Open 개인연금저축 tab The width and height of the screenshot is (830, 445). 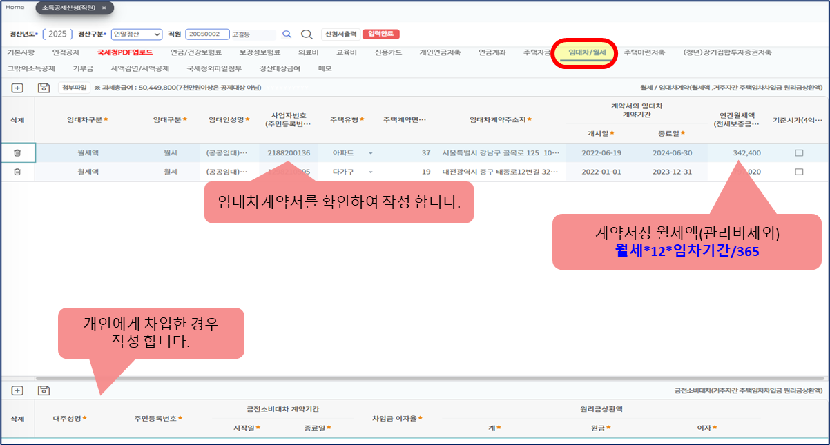440,52
